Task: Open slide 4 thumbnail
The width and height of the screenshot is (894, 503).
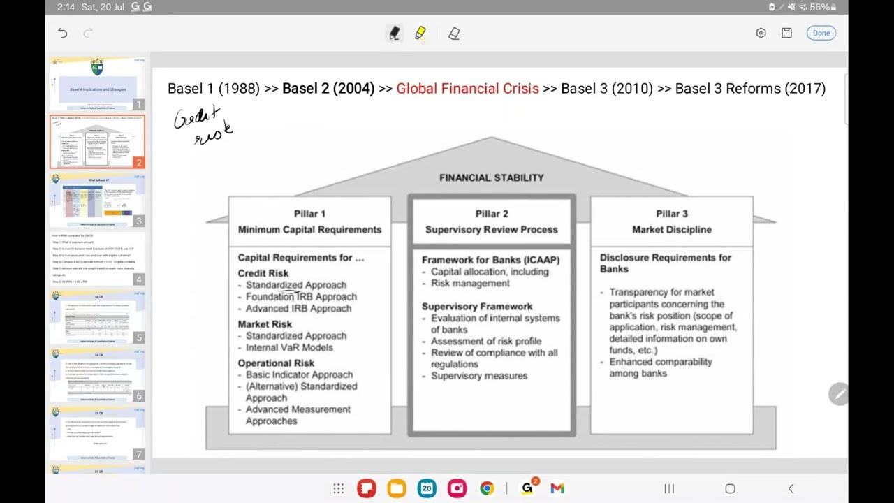Action: (98, 258)
